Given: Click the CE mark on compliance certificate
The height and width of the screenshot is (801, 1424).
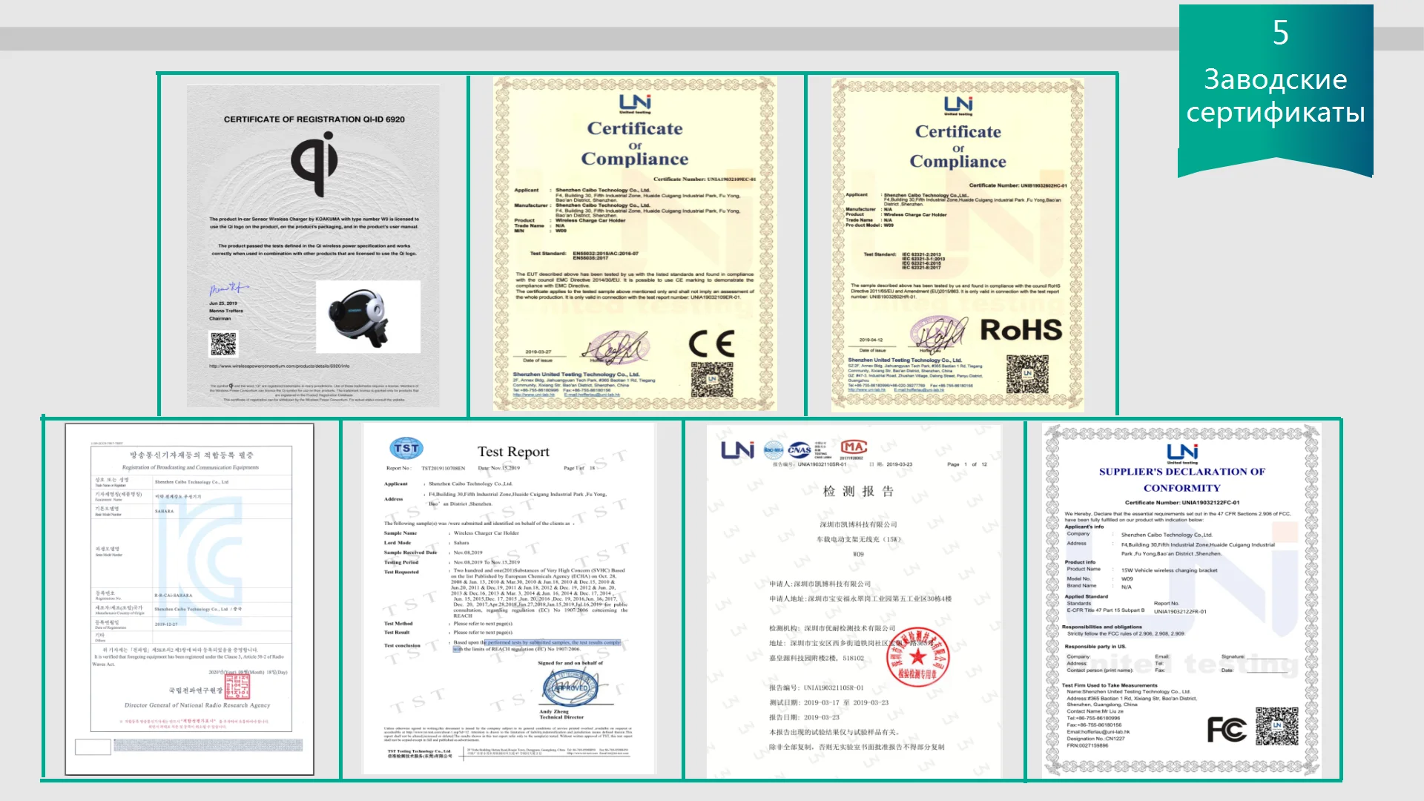Looking at the screenshot, I should [711, 344].
